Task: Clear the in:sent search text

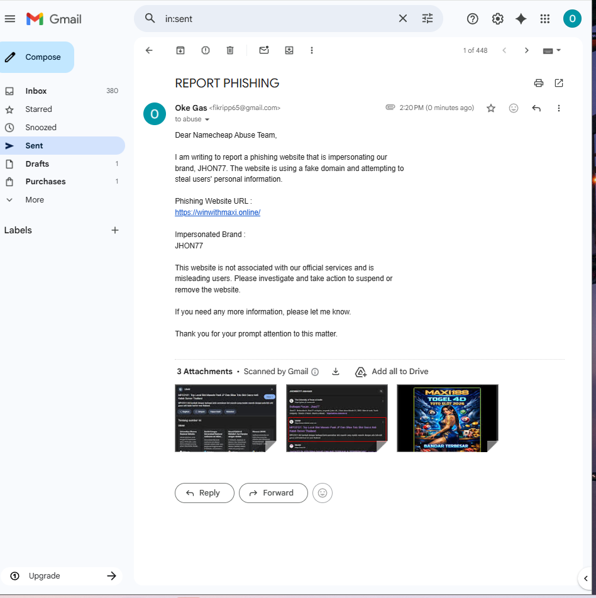Action: (402, 18)
